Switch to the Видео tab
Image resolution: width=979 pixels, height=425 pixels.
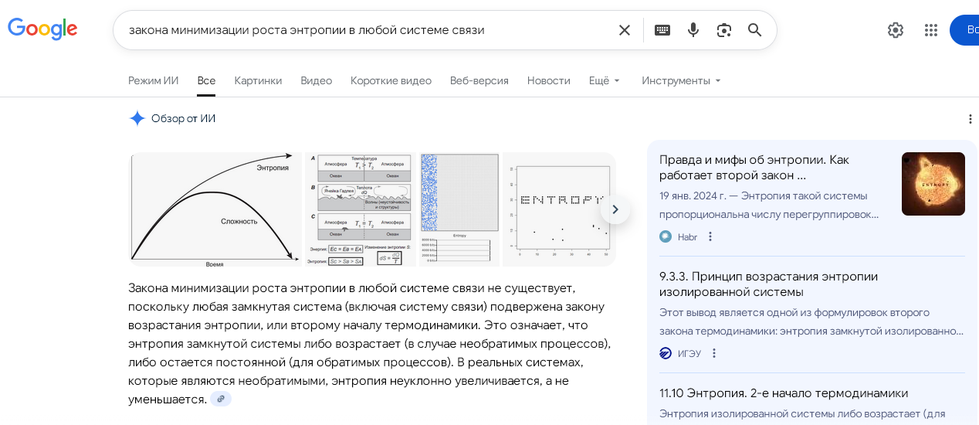pyautogui.click(x=316, y=80)
